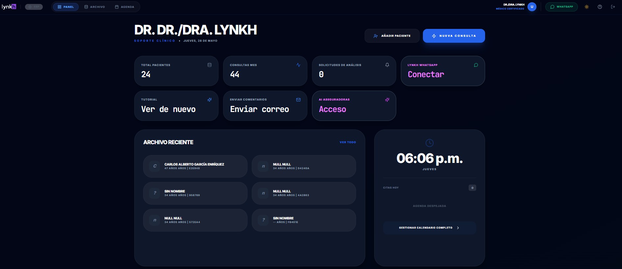Open the NULL NULL record D4240A

pos(304,166)
